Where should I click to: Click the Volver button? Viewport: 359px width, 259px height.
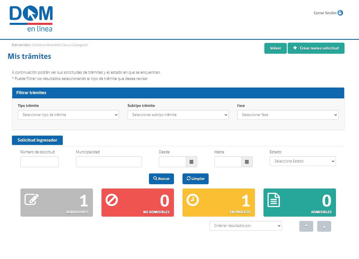(x=275, y=48)
